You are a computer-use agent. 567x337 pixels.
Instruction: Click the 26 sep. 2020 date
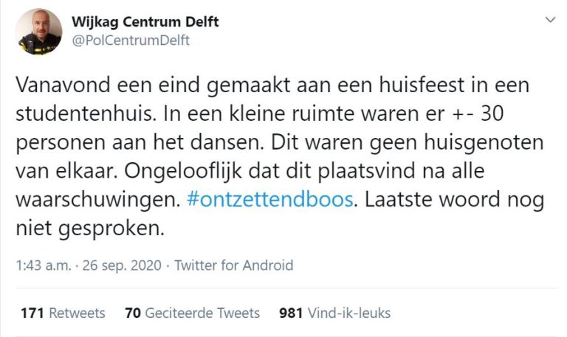click(120, 265)
